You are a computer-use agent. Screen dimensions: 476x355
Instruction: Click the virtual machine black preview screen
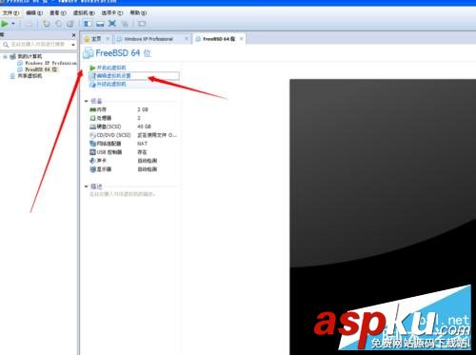click(x=383, y=216)
